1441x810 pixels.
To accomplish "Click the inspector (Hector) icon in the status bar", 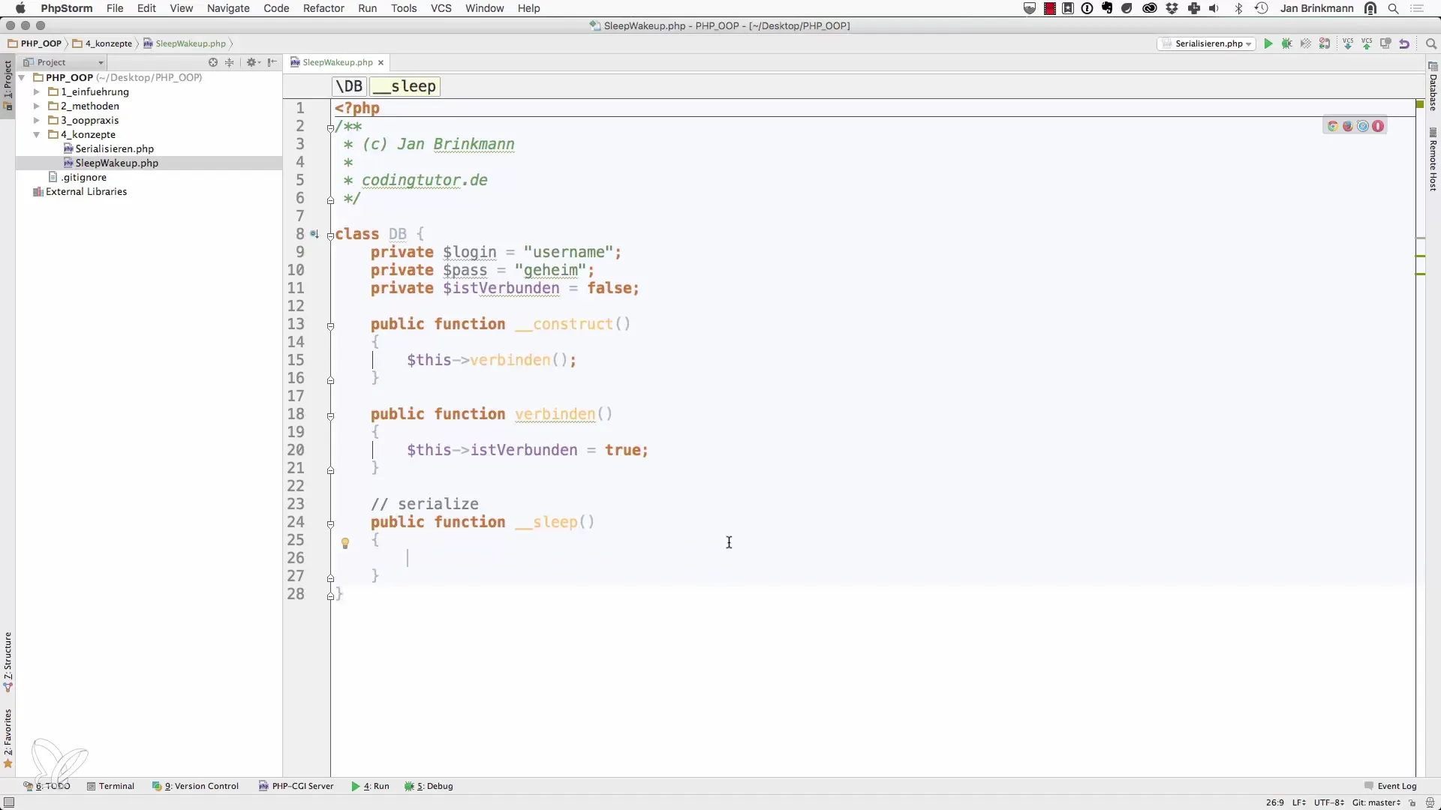I will pos(1430,802).
